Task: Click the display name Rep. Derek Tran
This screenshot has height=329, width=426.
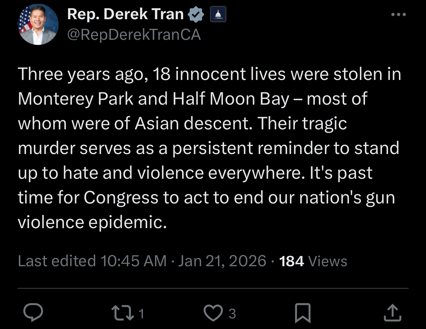Action: (x=126, y=14)
